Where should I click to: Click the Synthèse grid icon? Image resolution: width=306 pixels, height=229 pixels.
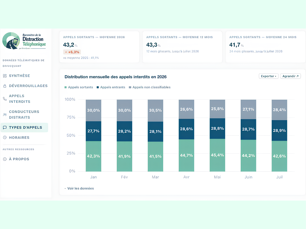(x=5, y=76)
